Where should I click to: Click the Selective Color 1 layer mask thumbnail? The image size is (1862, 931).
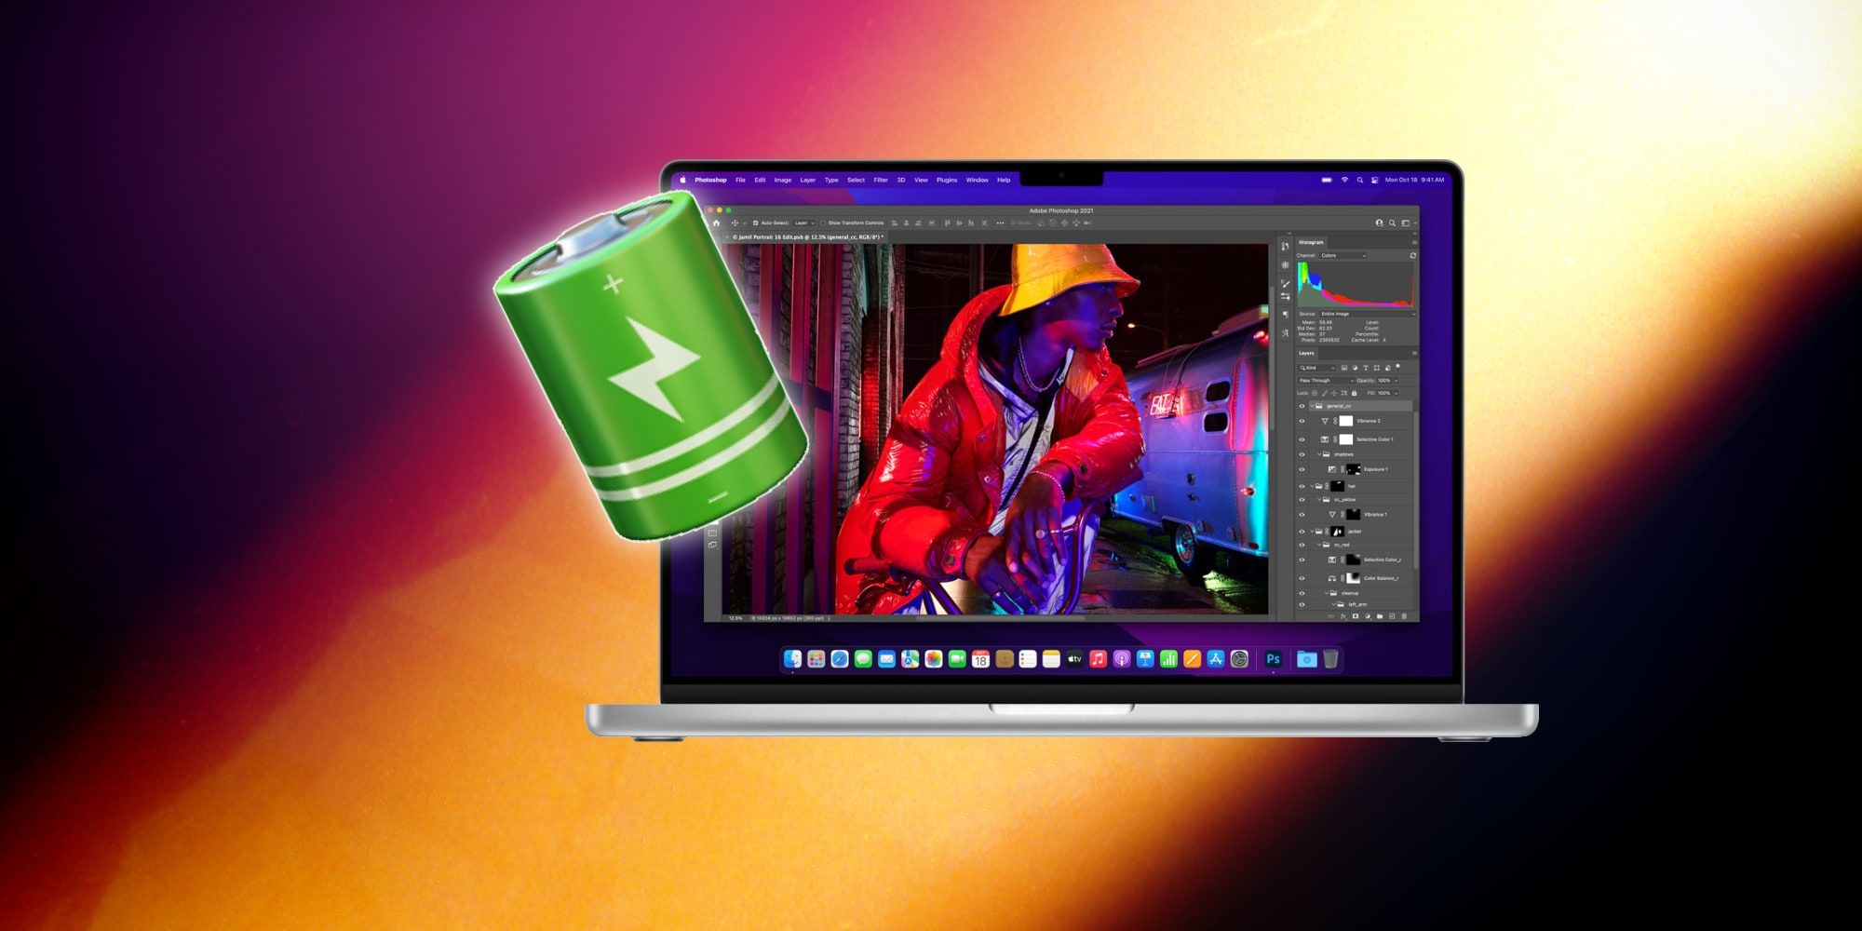(1345, 439)
